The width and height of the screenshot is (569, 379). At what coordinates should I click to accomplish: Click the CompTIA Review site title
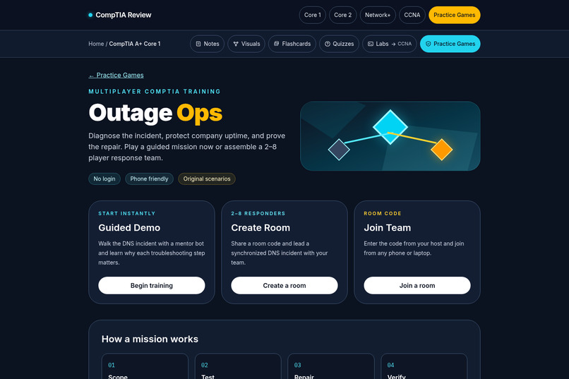(124, 15)
